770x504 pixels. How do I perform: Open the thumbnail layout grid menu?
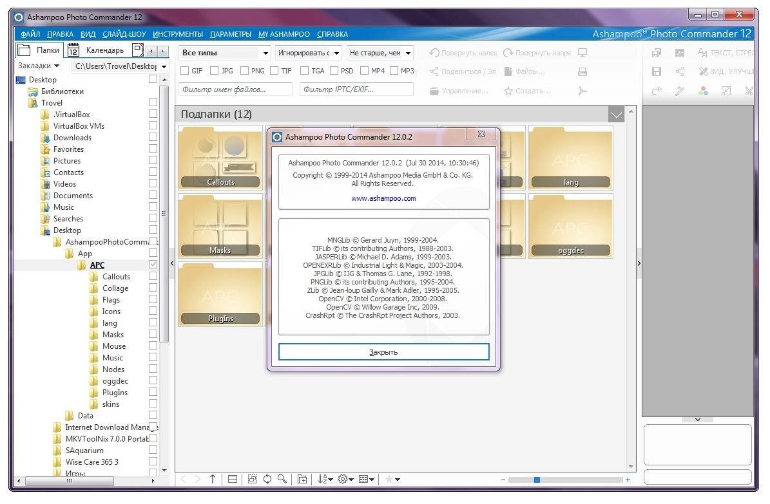click(x=367, y=479)
